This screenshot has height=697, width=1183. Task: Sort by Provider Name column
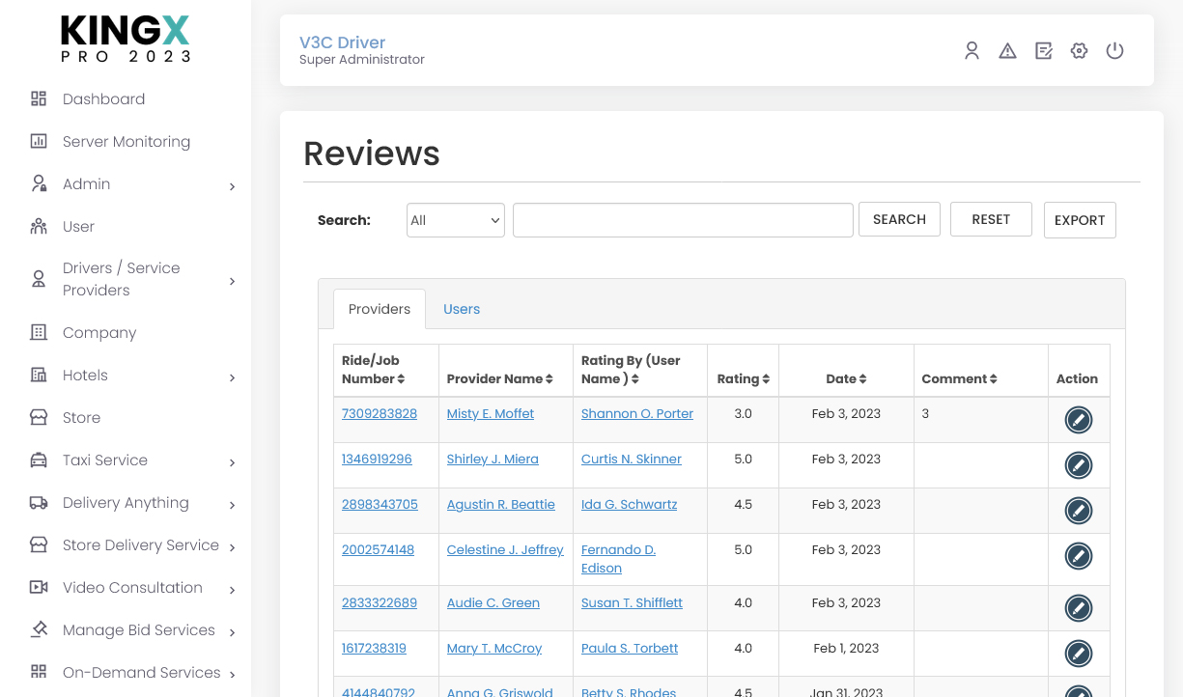pos(500,378)
